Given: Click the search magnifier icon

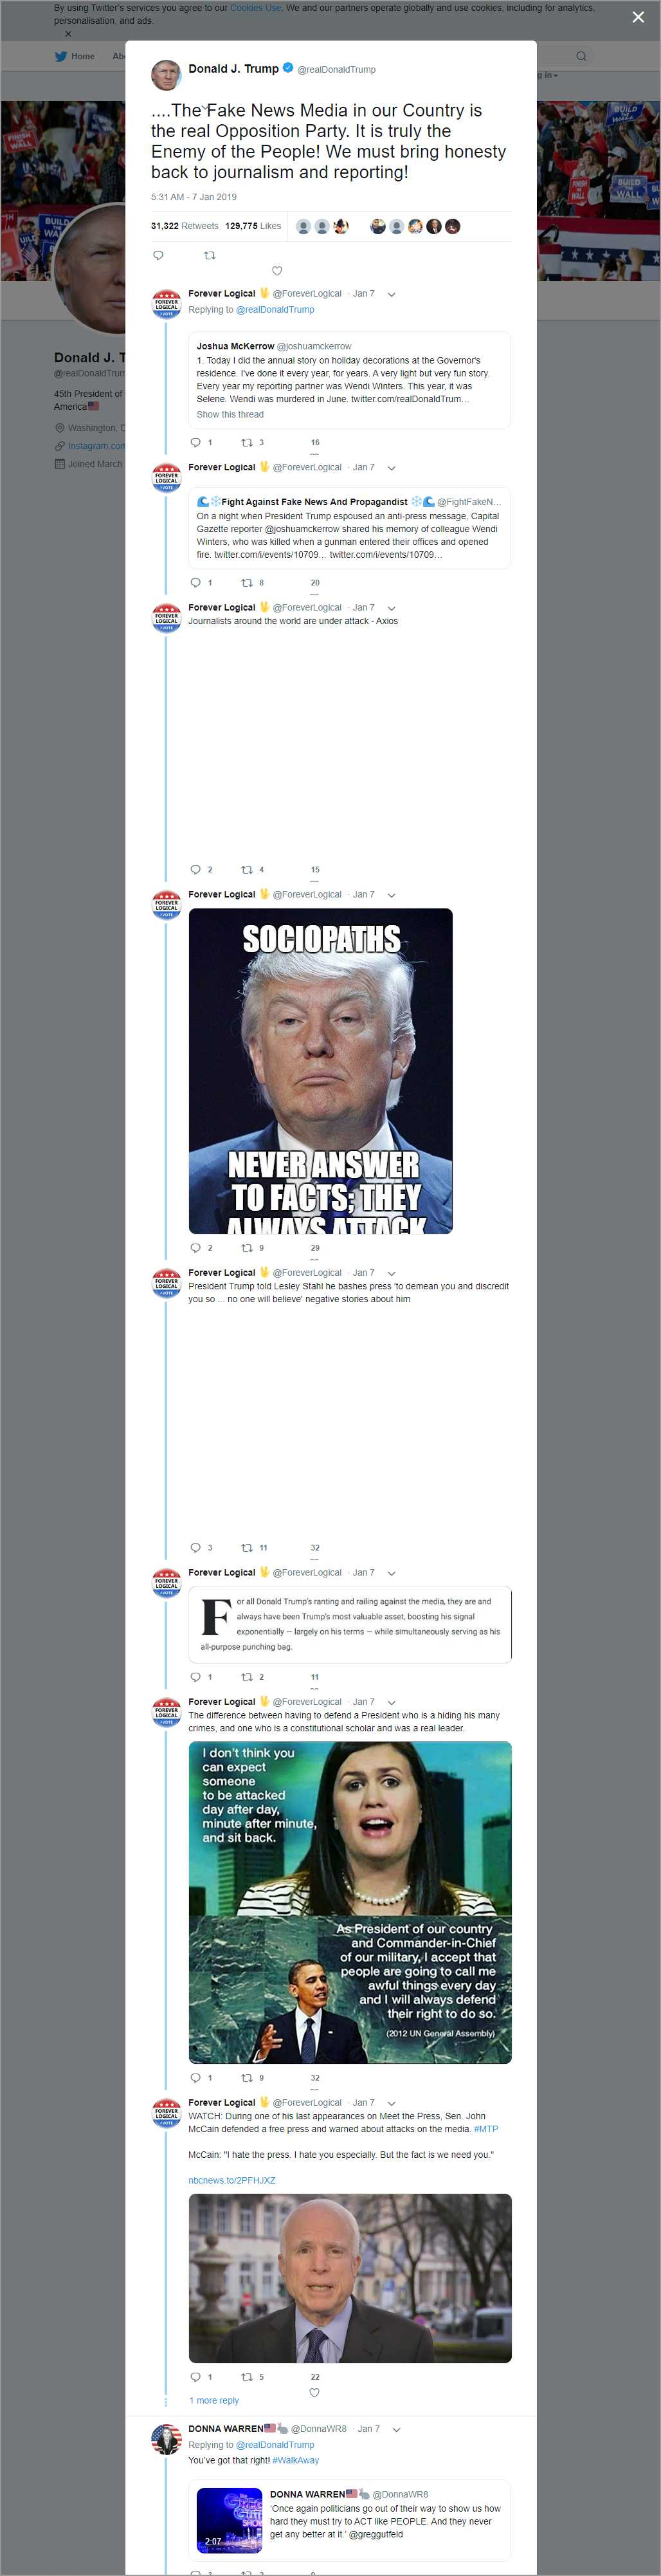Looking at the screenshot, I should pos(581,56).
